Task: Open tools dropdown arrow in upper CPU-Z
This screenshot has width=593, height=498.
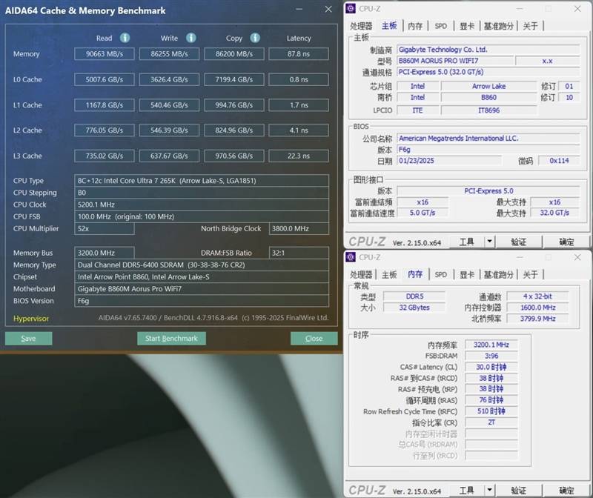Action: tap(489, 242)
